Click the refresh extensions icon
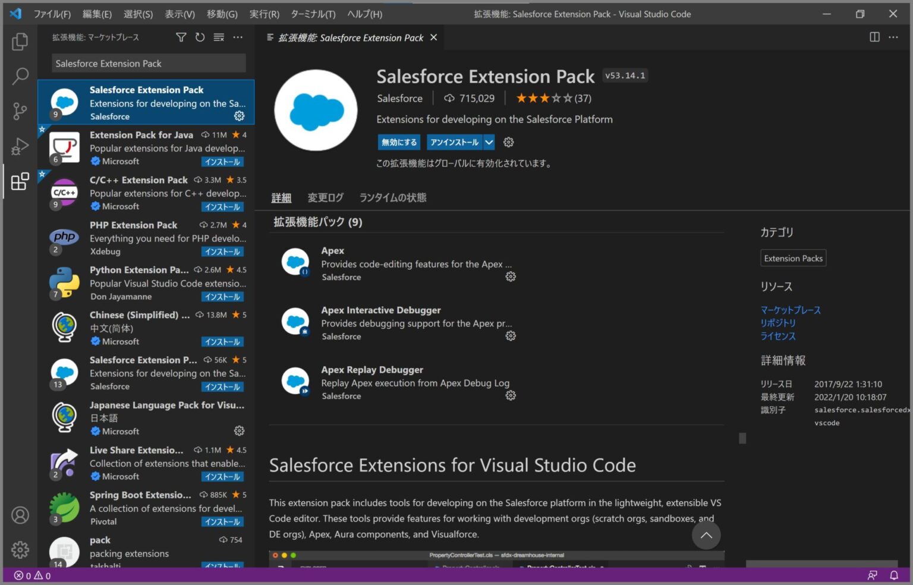 click(200, 37)
